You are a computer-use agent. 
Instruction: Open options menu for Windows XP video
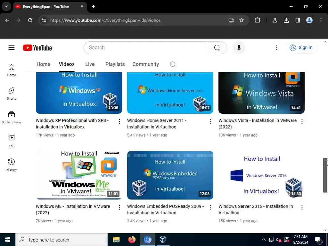[x=119, y=121]
